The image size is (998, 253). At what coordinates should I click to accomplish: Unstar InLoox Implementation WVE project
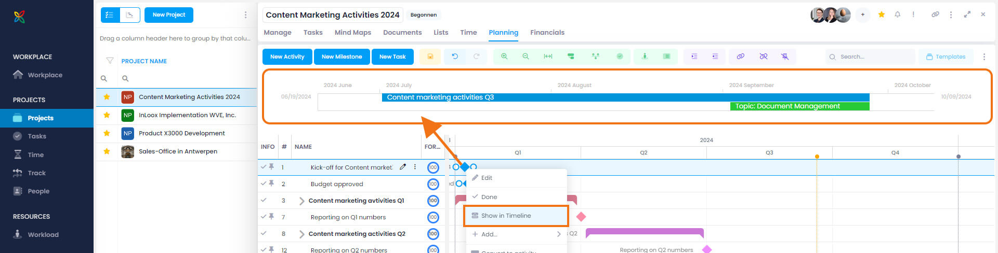click(107, 115)
